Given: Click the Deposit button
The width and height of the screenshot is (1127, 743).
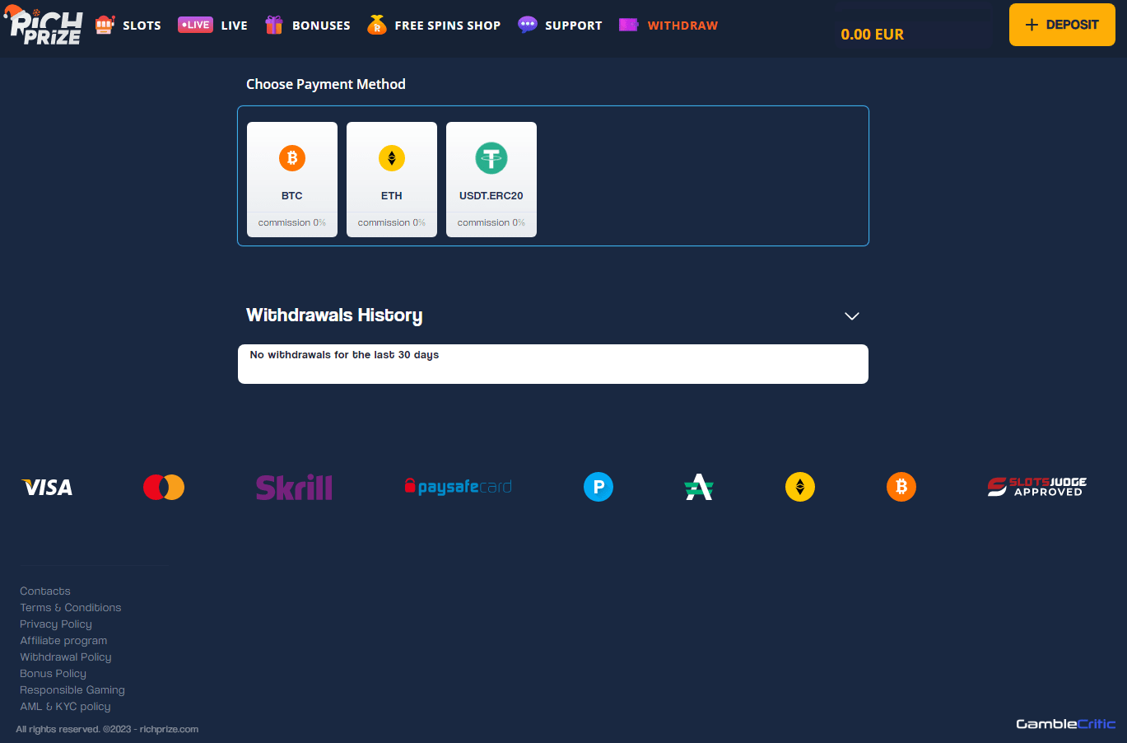Looking at the screenshot, I should pos(1062,25).
